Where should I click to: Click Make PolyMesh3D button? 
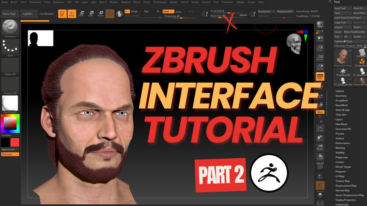coord(354,32)
